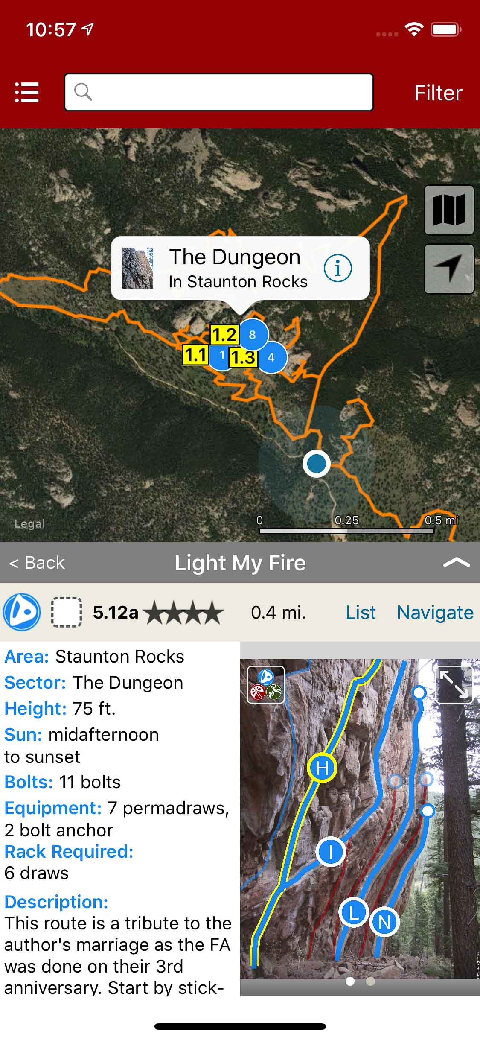480x1040 pixels.
Task: Tick the dashed checkbox for Light My Fire
Action: [67, 612]
